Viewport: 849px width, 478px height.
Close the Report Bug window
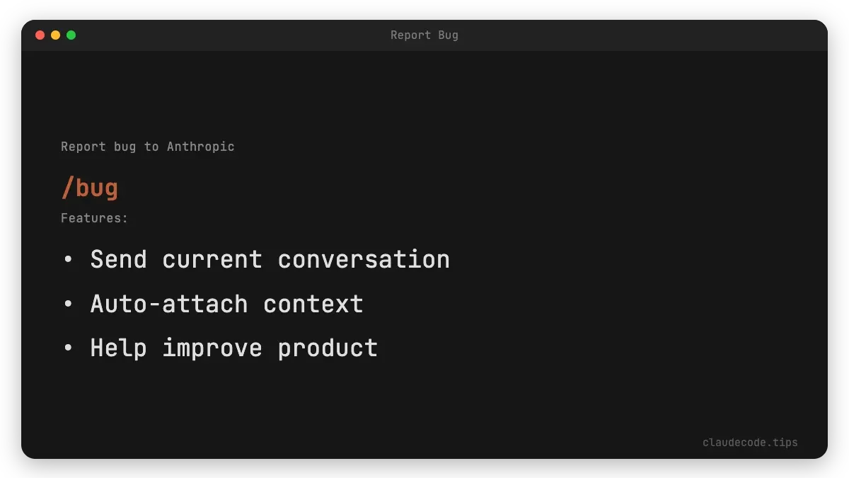click(x=40, y=35)
